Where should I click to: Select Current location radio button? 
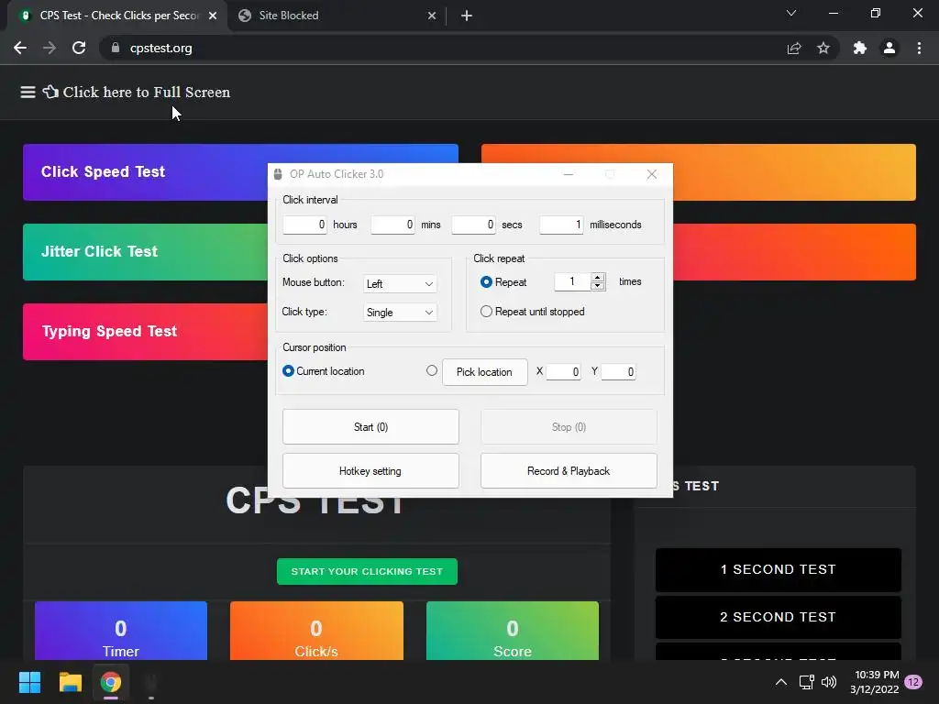[x=288, y=371]
